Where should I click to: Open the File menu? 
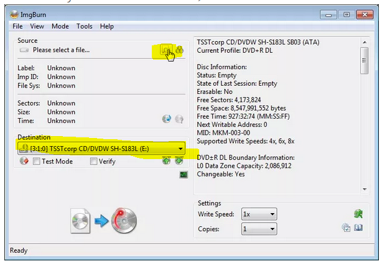[17, 26]
